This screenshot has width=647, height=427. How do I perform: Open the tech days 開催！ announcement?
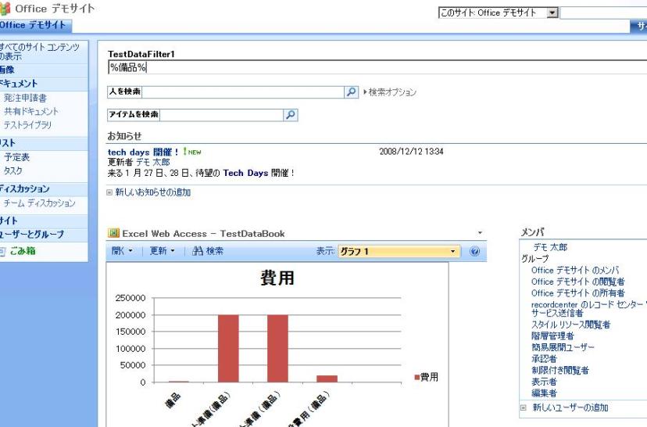(143, 152)
